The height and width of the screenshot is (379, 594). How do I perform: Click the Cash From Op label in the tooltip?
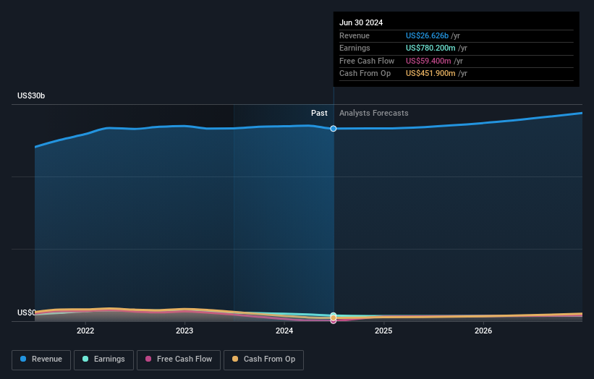(x=365, y=74)
